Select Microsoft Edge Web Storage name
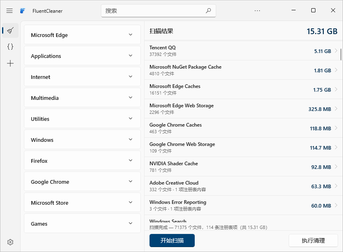This screenshot has width=343, height=252. click(182, 106)
